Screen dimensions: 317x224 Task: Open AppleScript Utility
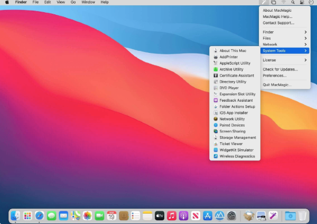235,63
